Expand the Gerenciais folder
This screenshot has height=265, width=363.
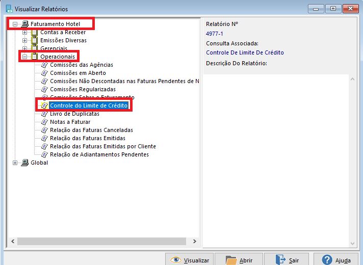[25, 48]
